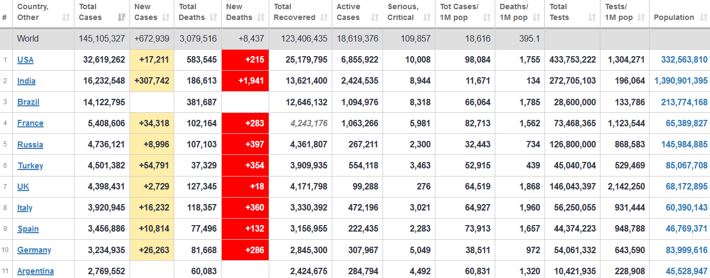Sort by Total Tests column arrow icon
This screenshot has width=710, height=278.
592,17
